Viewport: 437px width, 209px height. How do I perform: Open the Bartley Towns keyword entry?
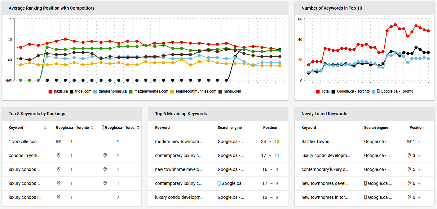[315, 142]
